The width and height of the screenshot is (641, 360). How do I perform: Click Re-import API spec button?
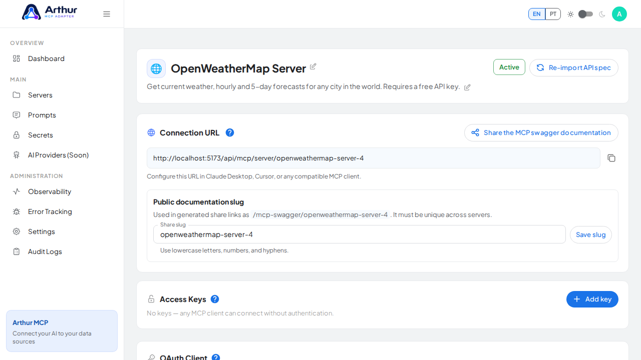coord(574,67)
